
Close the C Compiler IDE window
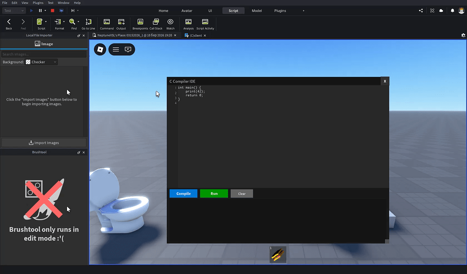tap(385, 81)
